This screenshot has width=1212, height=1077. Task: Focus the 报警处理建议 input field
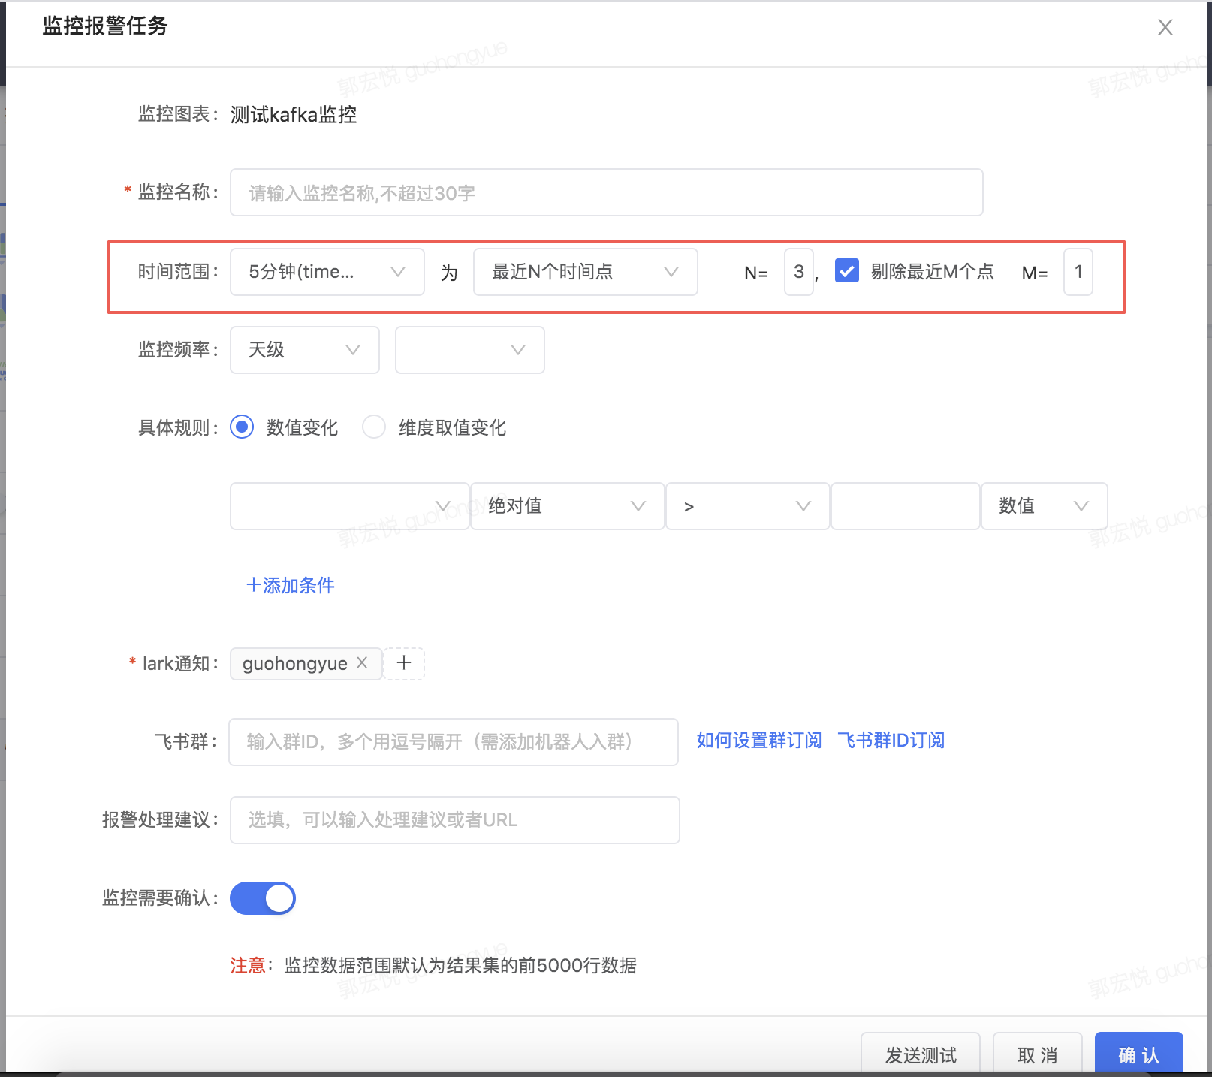click(x=455, y=820)
